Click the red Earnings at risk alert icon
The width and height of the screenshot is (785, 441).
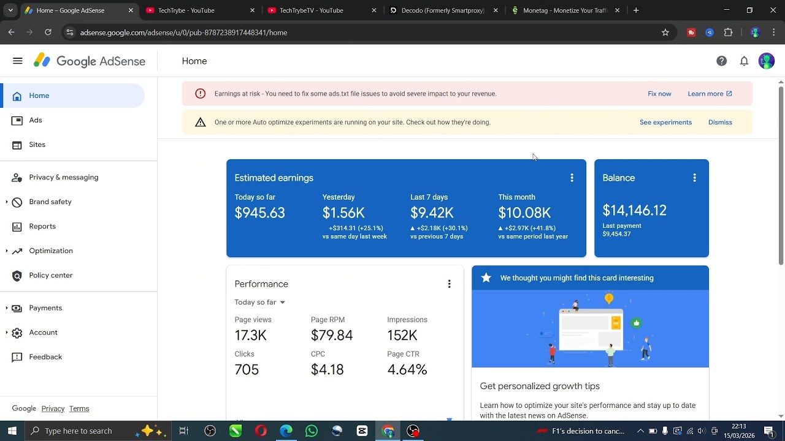click(200, 94)
